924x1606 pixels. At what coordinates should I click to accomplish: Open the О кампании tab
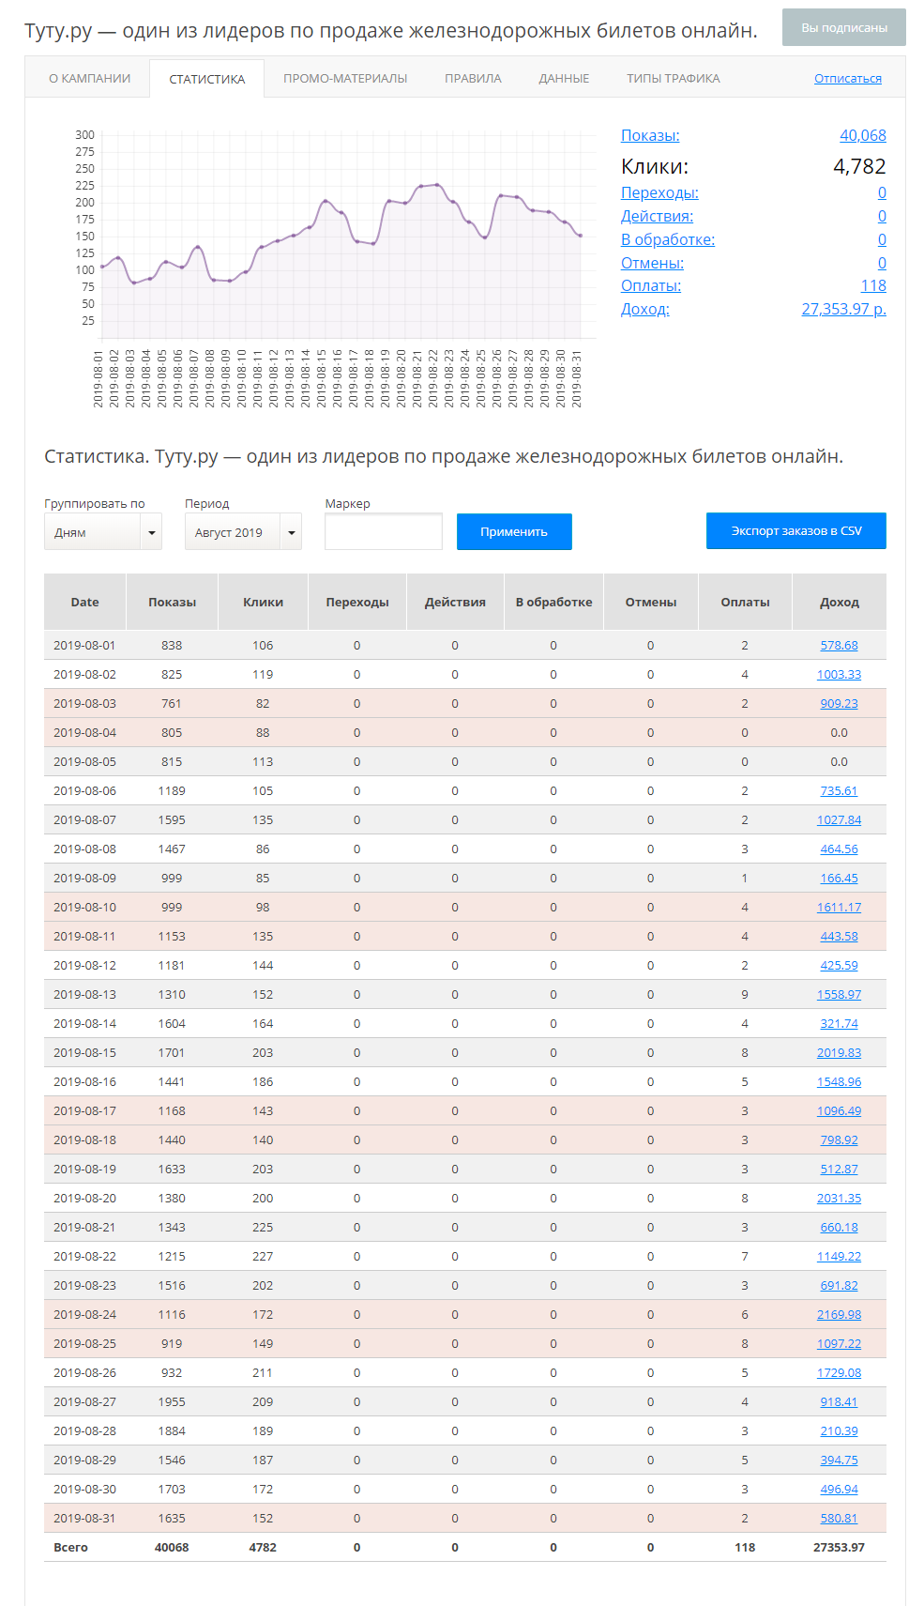[89, 79]
